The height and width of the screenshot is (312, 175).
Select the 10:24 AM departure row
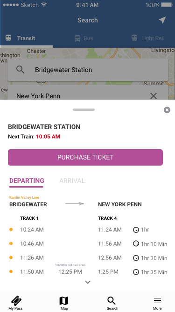pyautogui.click(x=88, y=230)
